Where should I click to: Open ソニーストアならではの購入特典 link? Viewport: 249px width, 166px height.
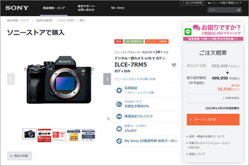click(x=135, y=79)
